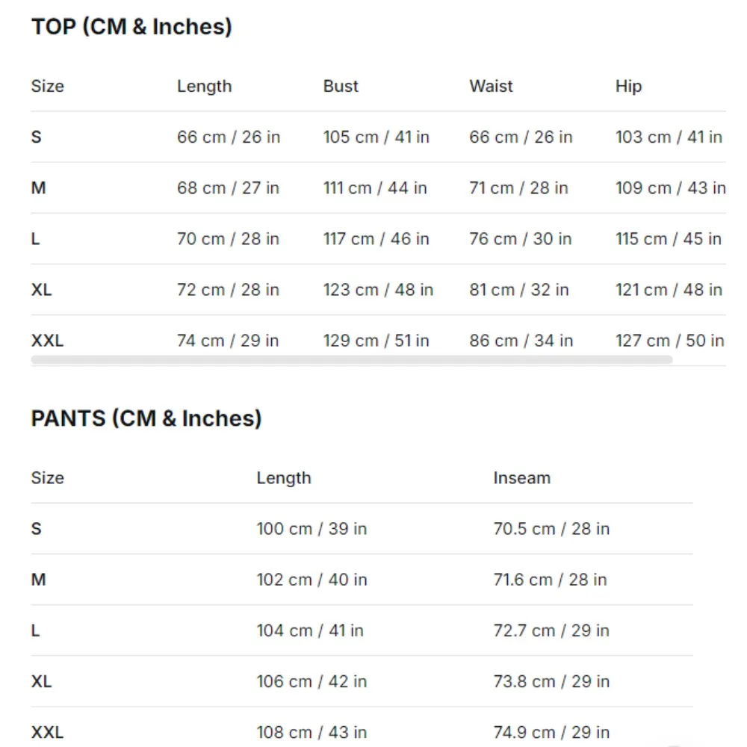Click the 100 cm / 39 in pants length
This screenshot has height=747, width=747.
pyautogui.click(x=311, y=529)
